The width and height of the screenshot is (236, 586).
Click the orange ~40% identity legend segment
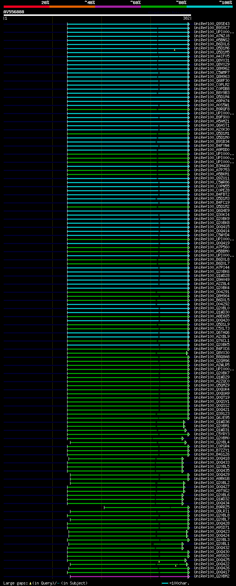(x=72, y=7)
